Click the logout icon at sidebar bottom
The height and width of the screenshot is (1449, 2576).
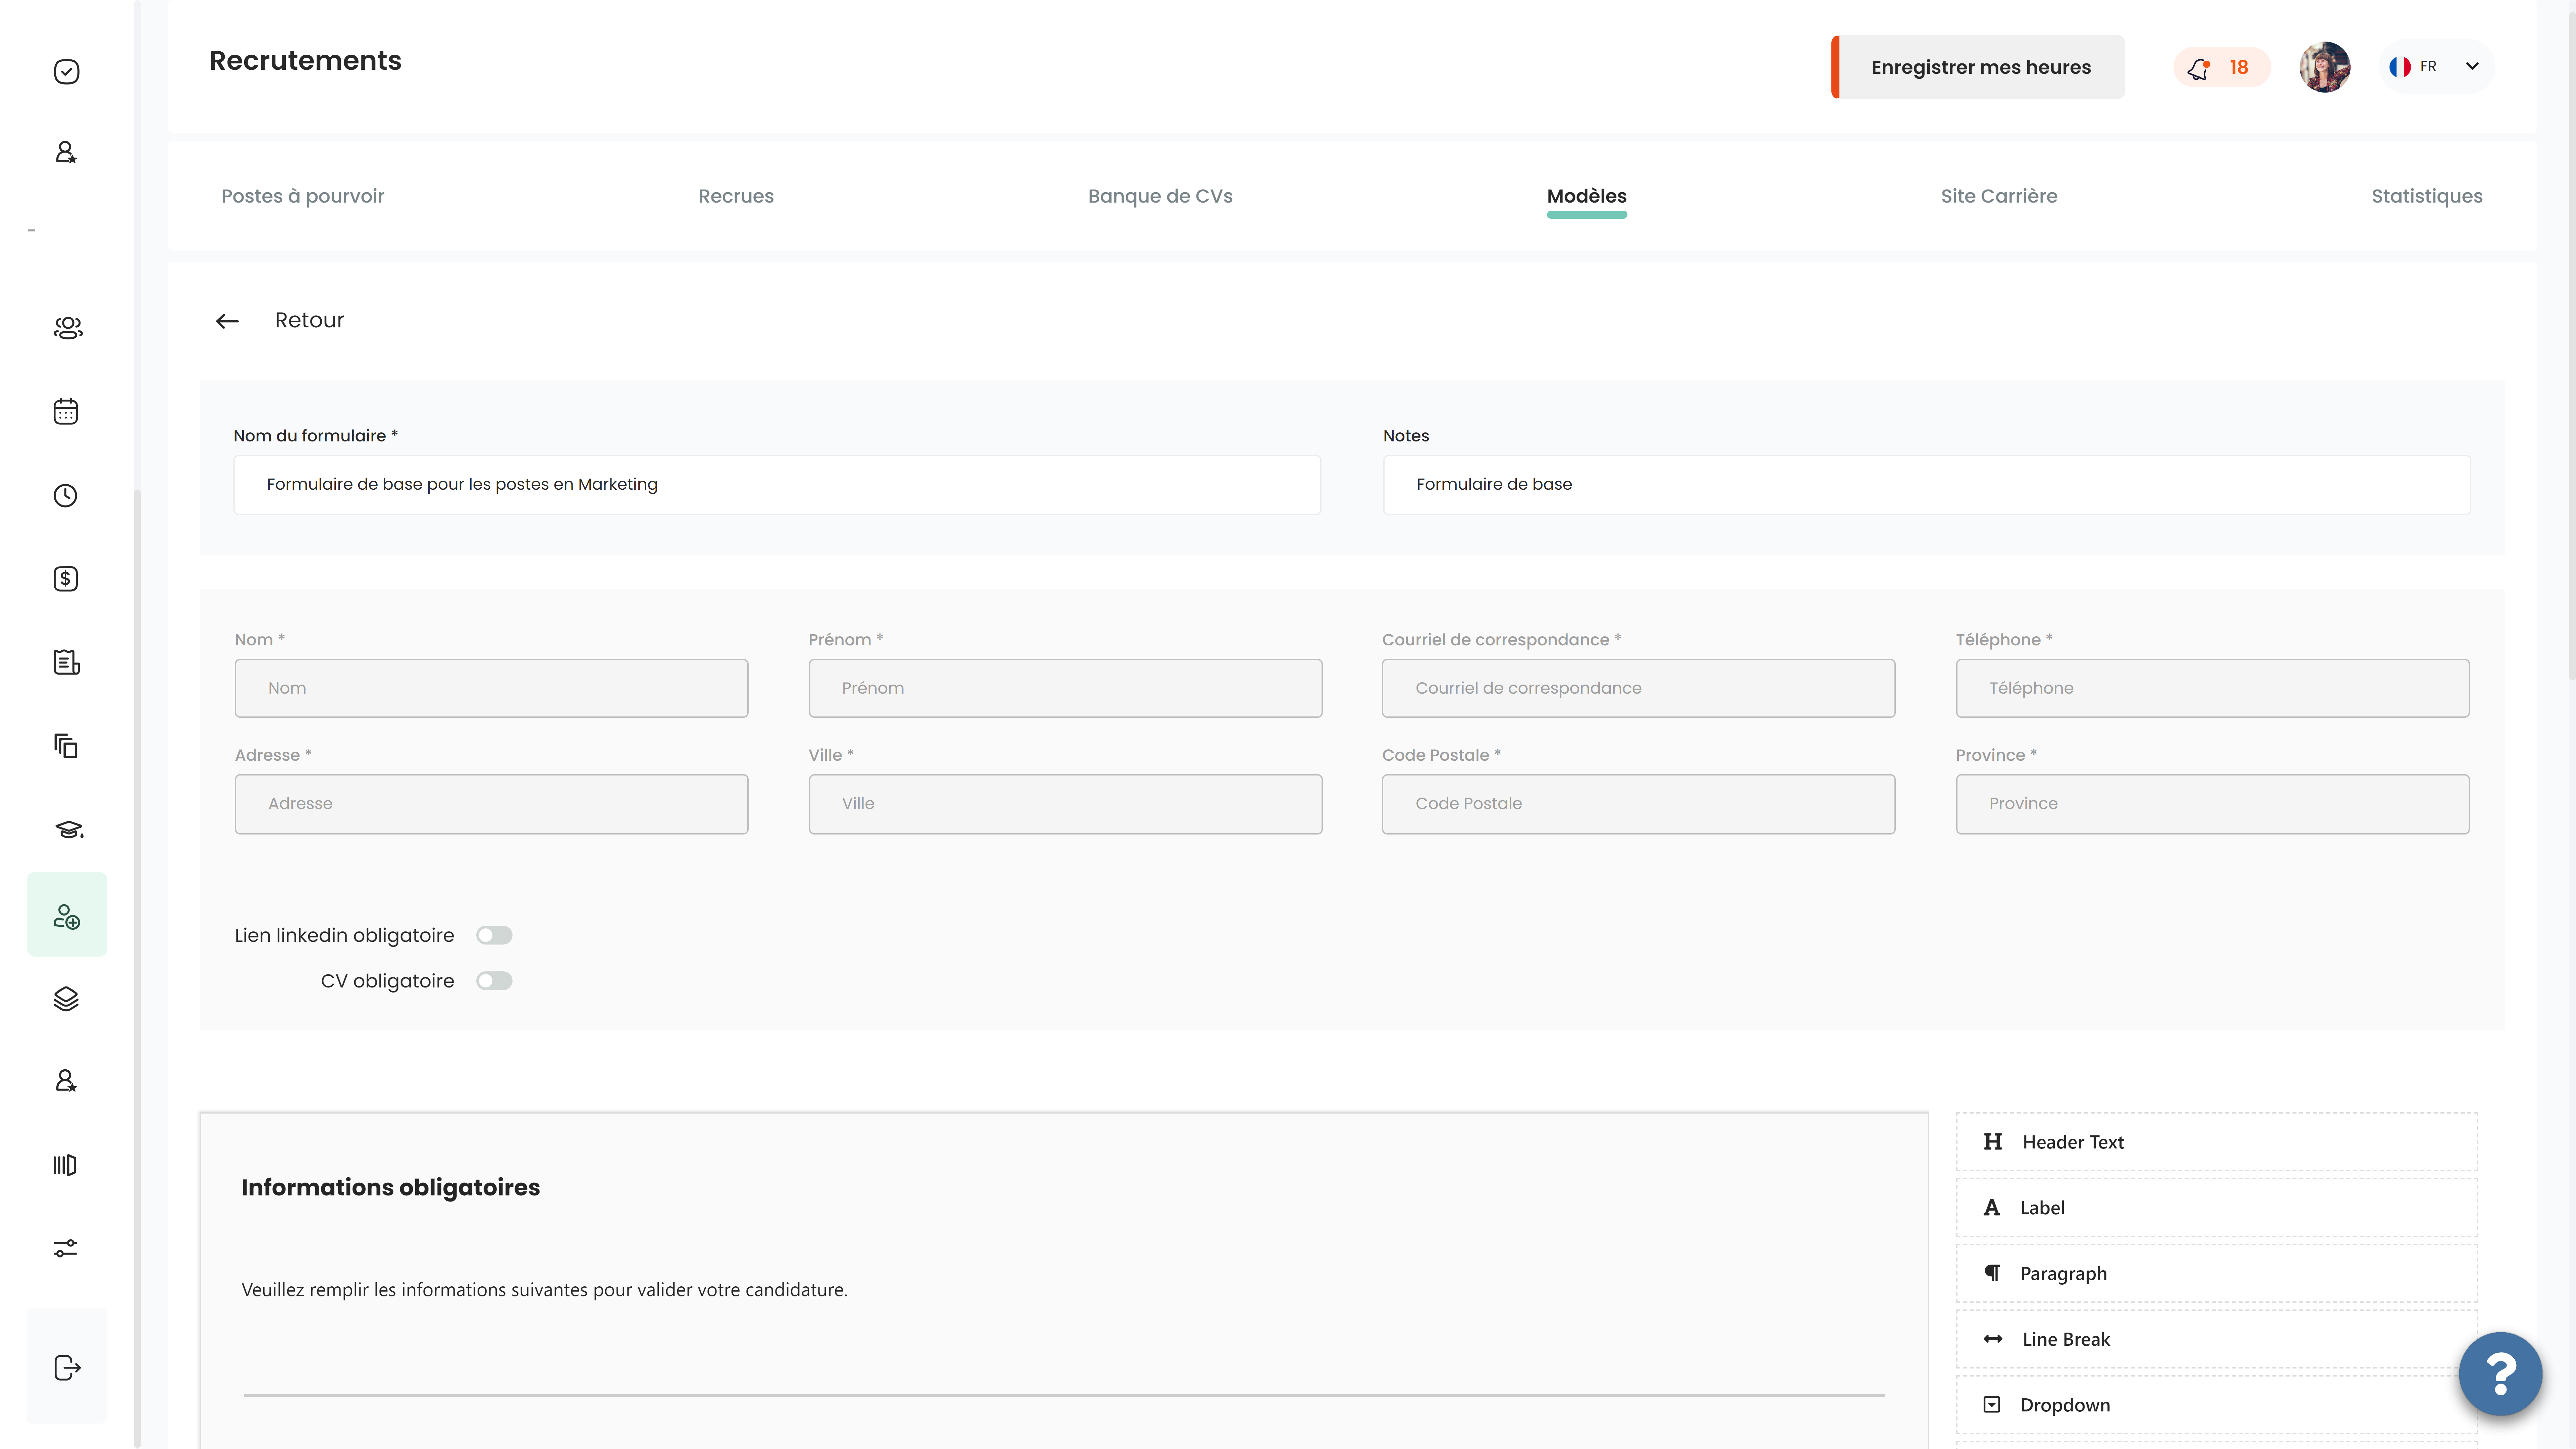point(67,1367)
